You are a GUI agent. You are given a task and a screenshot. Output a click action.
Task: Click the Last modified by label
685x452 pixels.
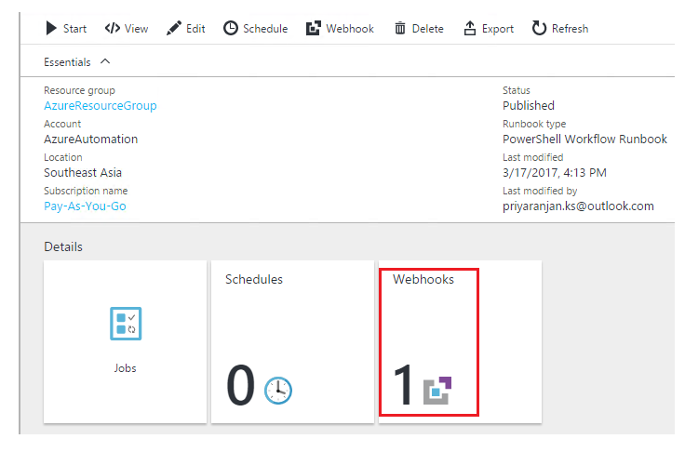tap(540, 191)
